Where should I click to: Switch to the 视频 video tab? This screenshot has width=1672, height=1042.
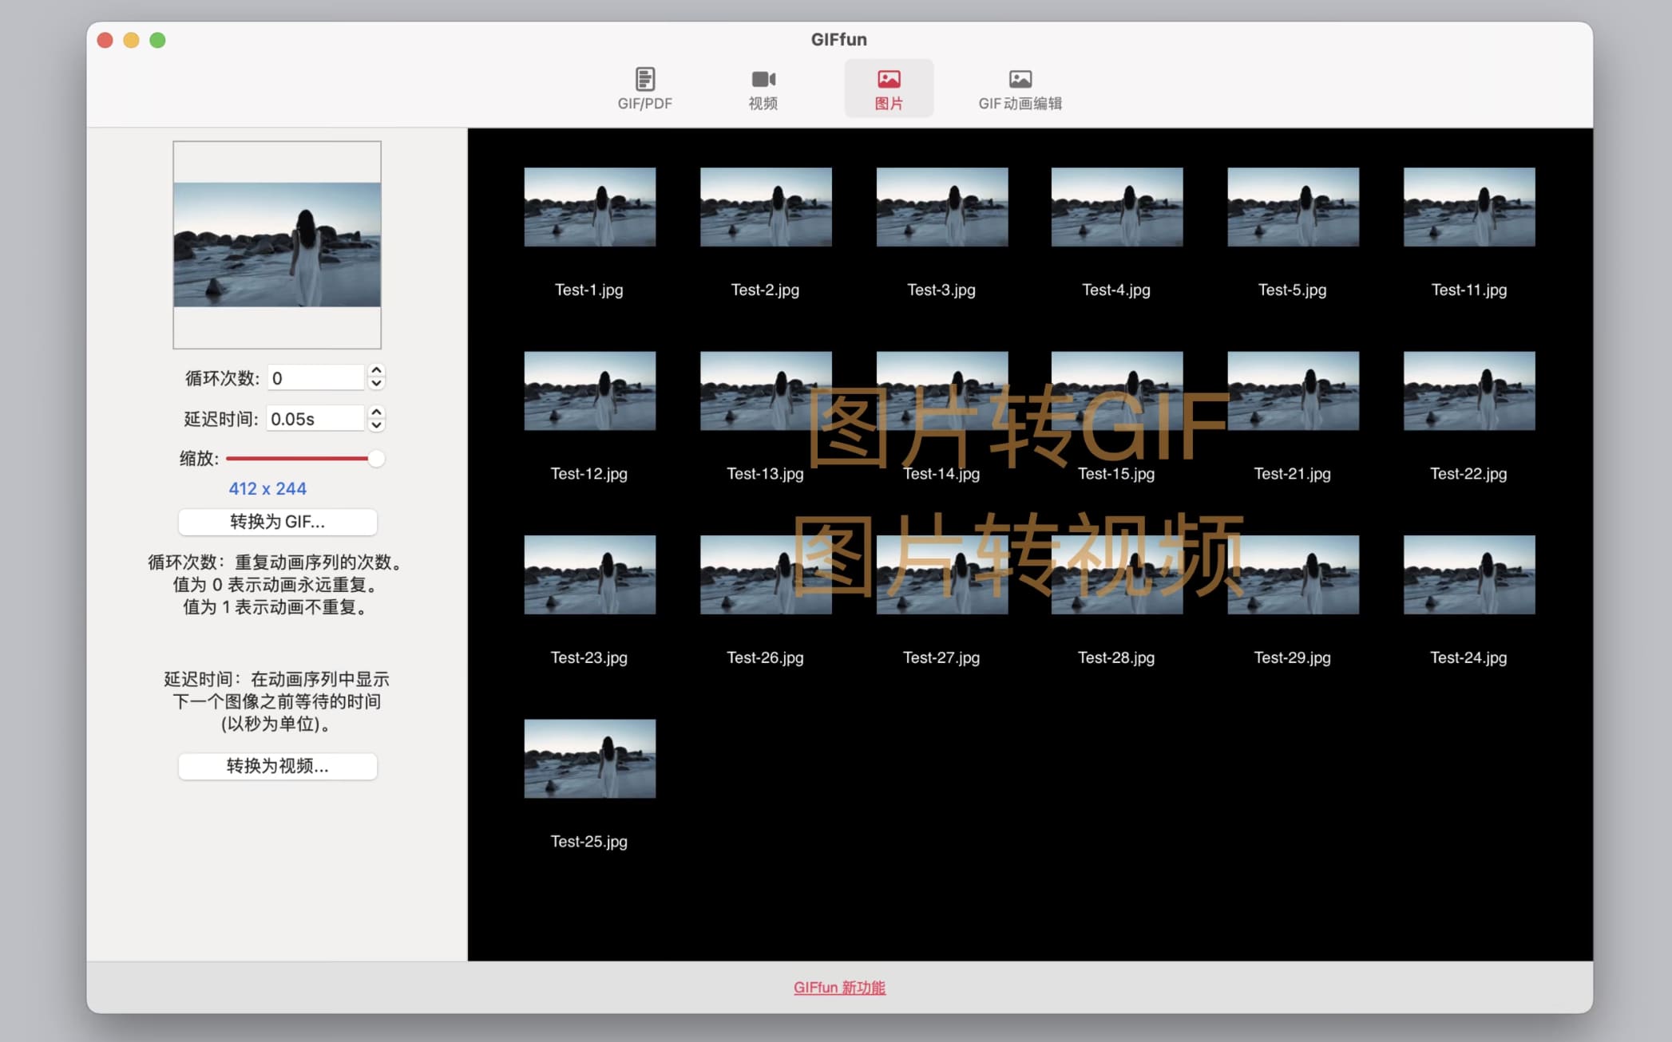tap(763, 88)
